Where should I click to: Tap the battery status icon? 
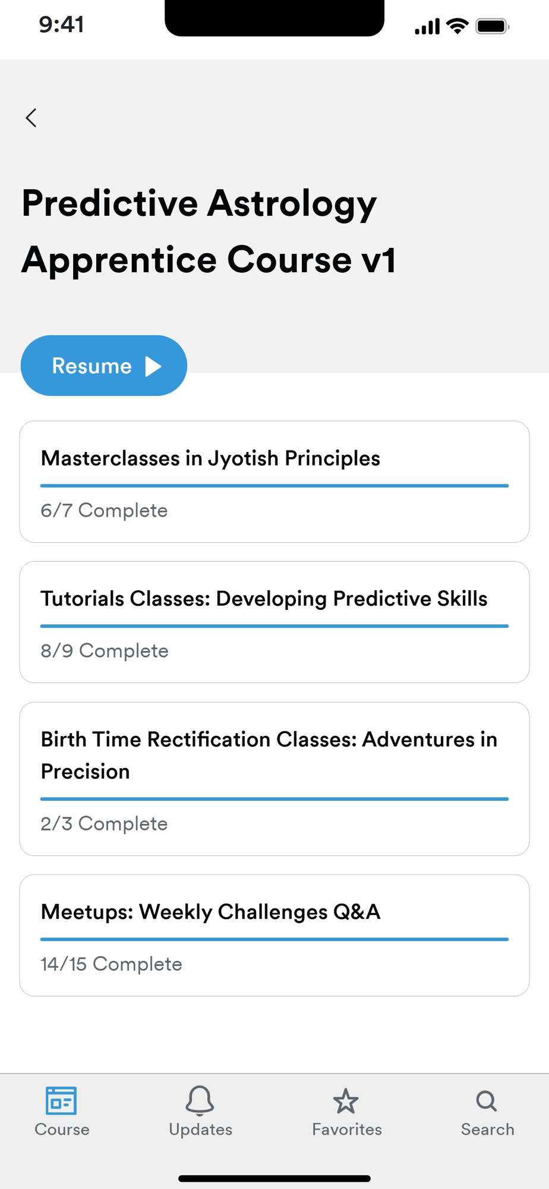coord(492,26)
